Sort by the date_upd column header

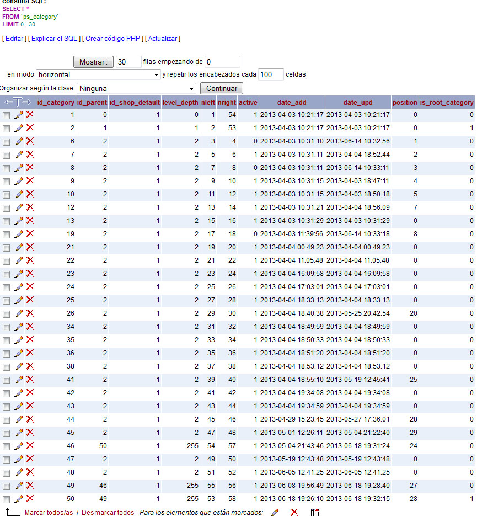pyautogui.click(x=358, y=103)
